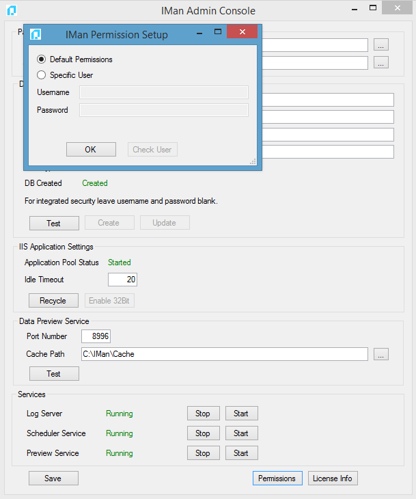
Task: Click the IMan Admin Console app icon
Action: [12, 10]
